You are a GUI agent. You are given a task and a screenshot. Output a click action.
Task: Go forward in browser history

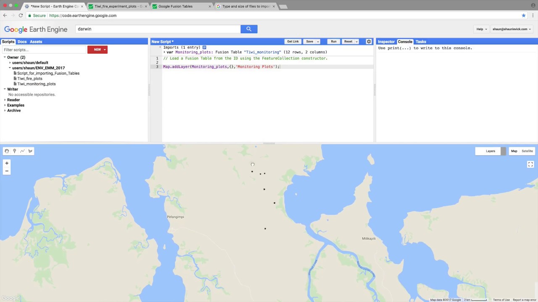pos(13,16)
